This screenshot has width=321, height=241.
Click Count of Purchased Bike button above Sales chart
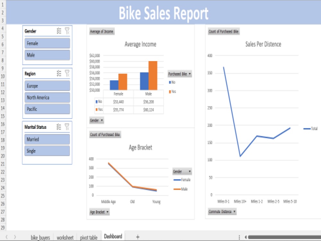point(223,31)
